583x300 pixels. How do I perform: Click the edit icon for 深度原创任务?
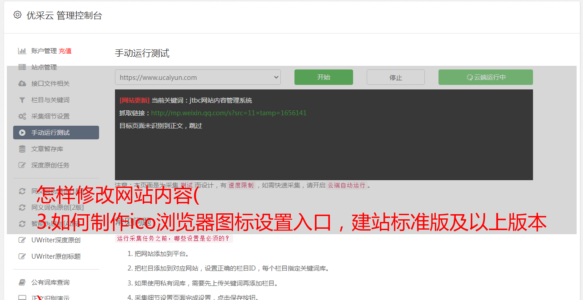coord(22,165)
